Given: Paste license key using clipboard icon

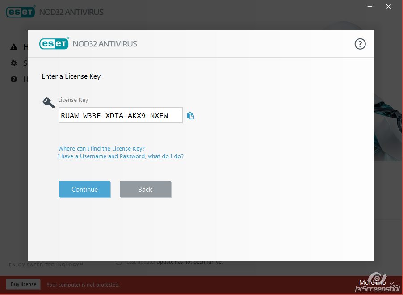Looking at the screenshot, I should coord(190,116).
